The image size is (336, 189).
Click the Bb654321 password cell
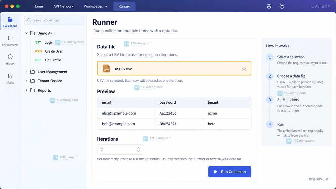tap(179, 124)
